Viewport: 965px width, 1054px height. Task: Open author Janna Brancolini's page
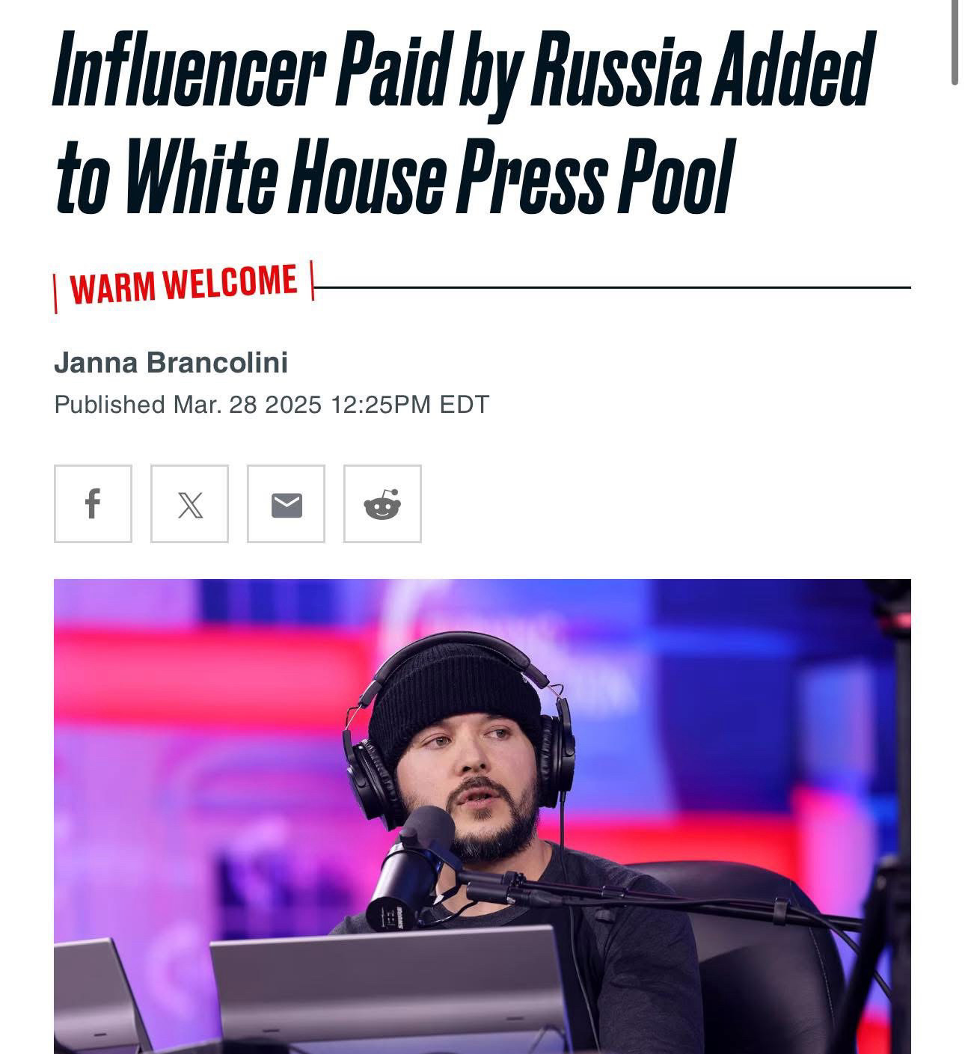[x=171, y=363]
